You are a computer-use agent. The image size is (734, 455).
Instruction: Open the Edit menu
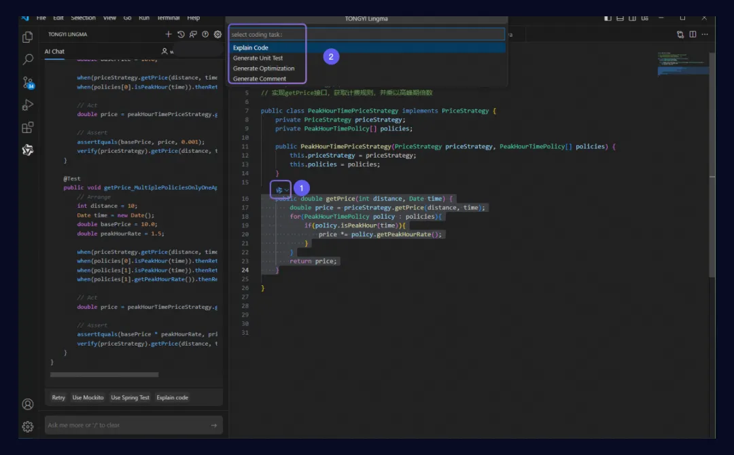point(58,18)
